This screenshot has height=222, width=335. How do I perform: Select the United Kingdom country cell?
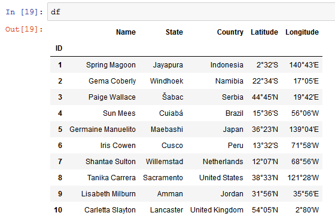[217, 210]
